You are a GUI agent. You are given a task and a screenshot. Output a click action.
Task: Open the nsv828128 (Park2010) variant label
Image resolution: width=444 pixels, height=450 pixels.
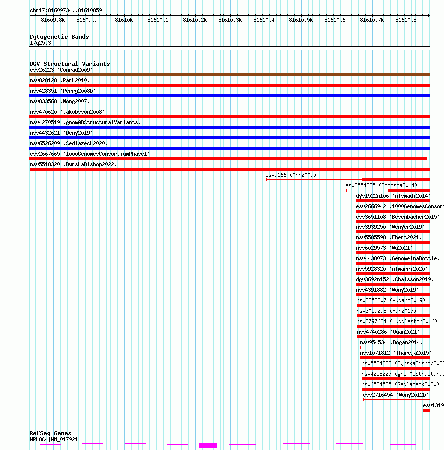[x=60, y=80]
